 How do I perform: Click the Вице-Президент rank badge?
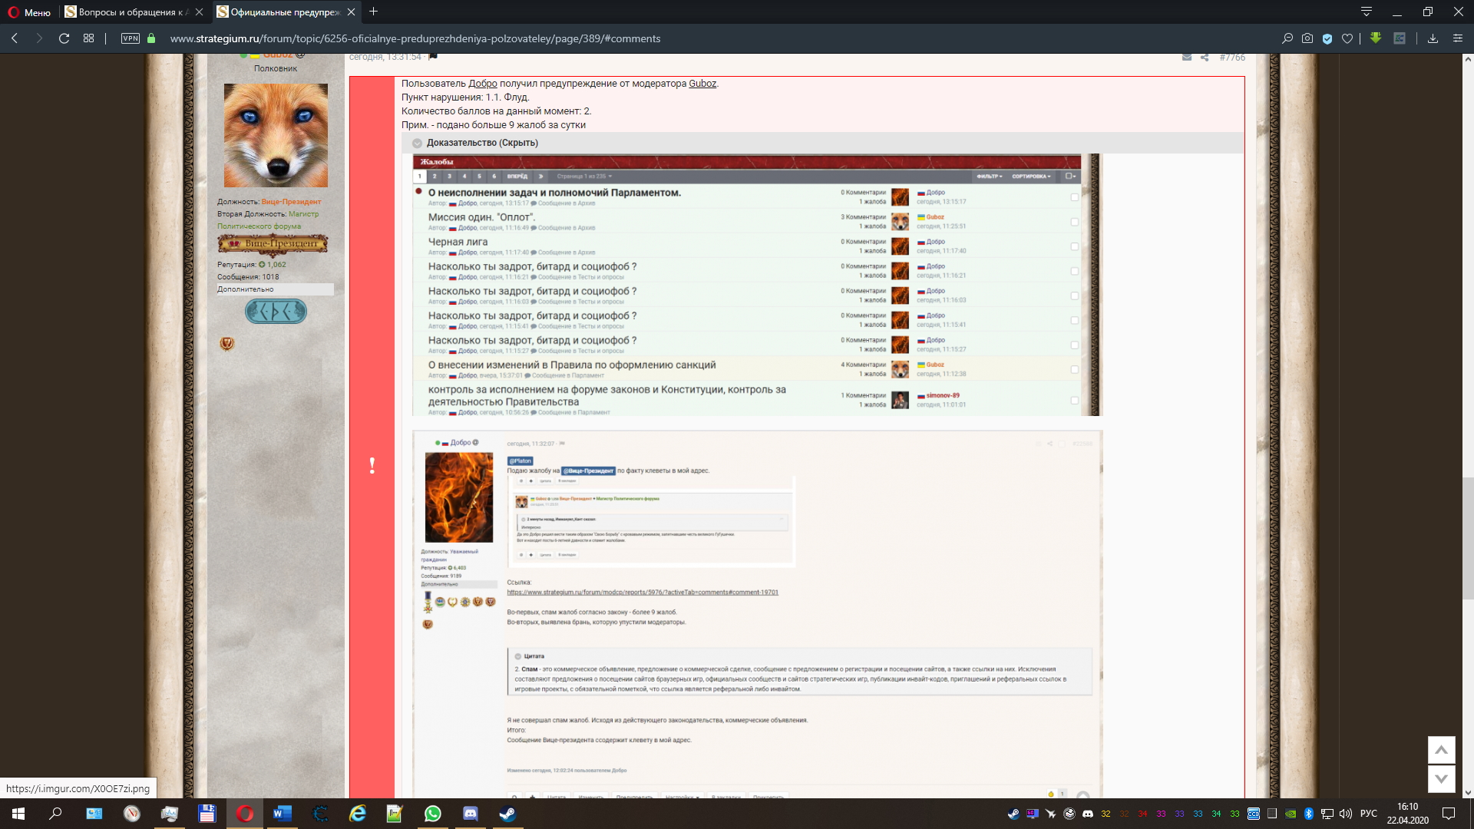273,243
